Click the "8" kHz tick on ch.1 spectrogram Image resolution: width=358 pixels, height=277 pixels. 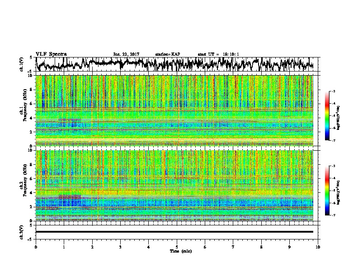tap(32, 90)
